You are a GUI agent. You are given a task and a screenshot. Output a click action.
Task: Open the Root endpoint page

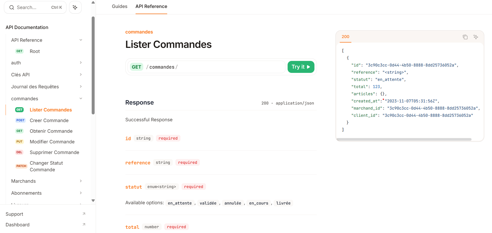click(x=35, y=51)
